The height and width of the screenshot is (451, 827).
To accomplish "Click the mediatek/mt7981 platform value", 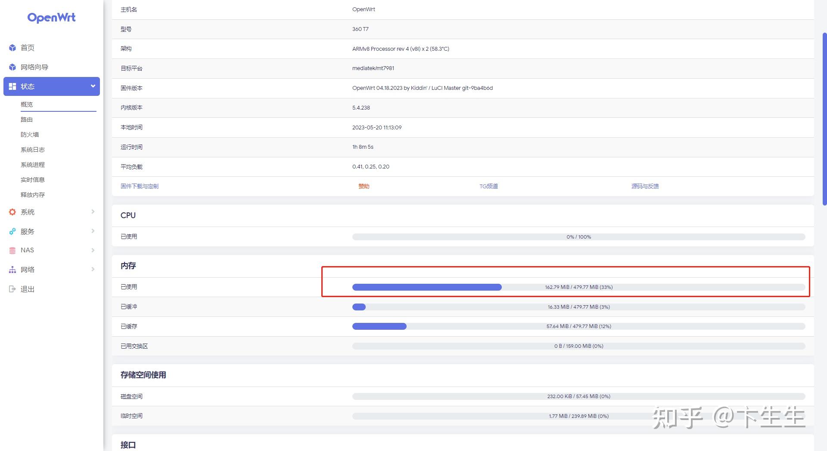I will click(373, 68).
